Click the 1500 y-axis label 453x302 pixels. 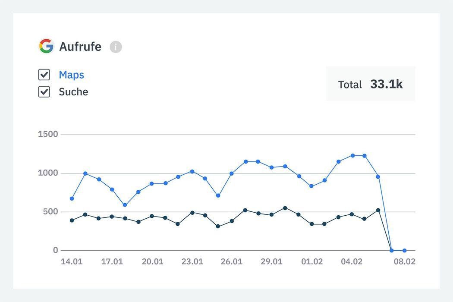[48, 134]
